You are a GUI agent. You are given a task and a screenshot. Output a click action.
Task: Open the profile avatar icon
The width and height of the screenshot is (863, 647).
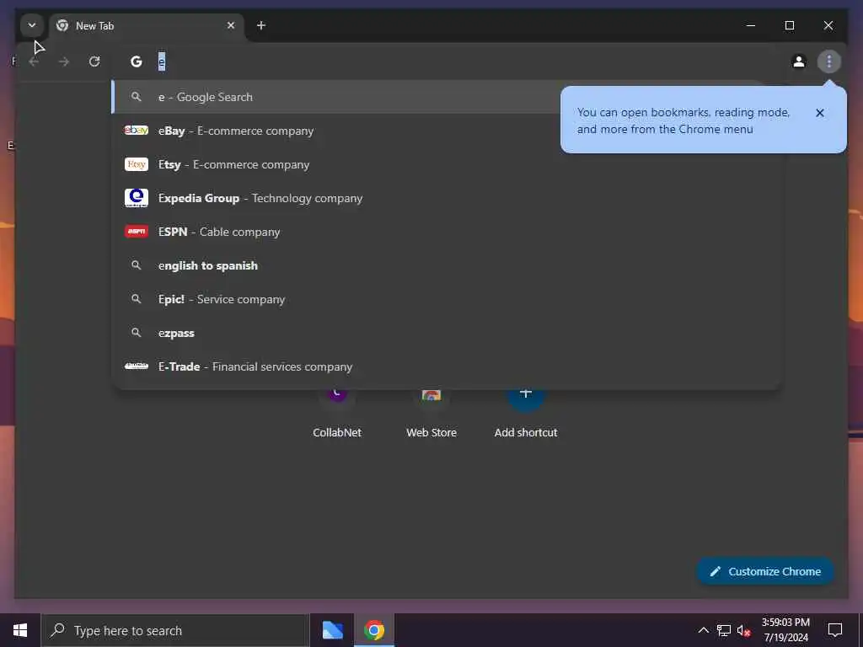point(799,61)
